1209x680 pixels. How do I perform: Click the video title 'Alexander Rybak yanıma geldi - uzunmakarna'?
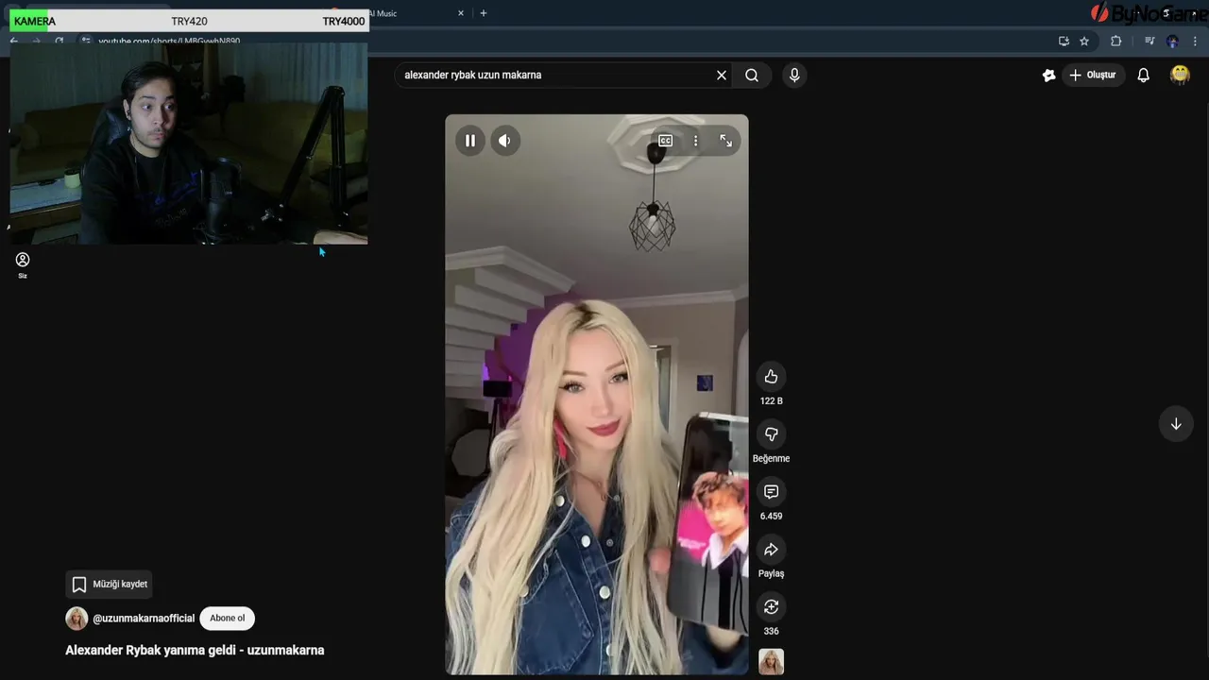pos(195,650)
